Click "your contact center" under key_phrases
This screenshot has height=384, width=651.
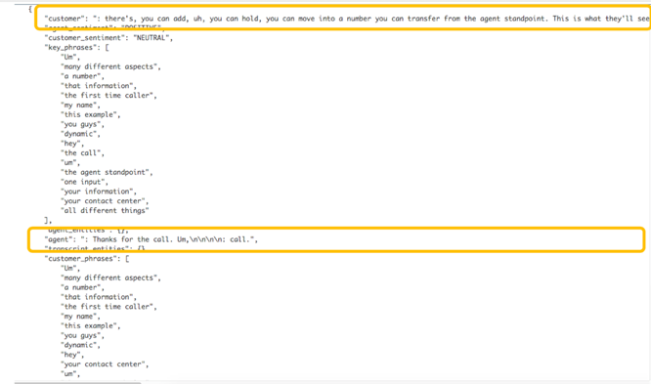coord(105,201)
